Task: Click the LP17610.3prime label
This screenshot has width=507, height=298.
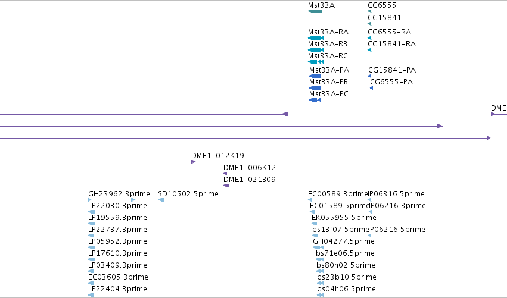Action: pos(118,253)
